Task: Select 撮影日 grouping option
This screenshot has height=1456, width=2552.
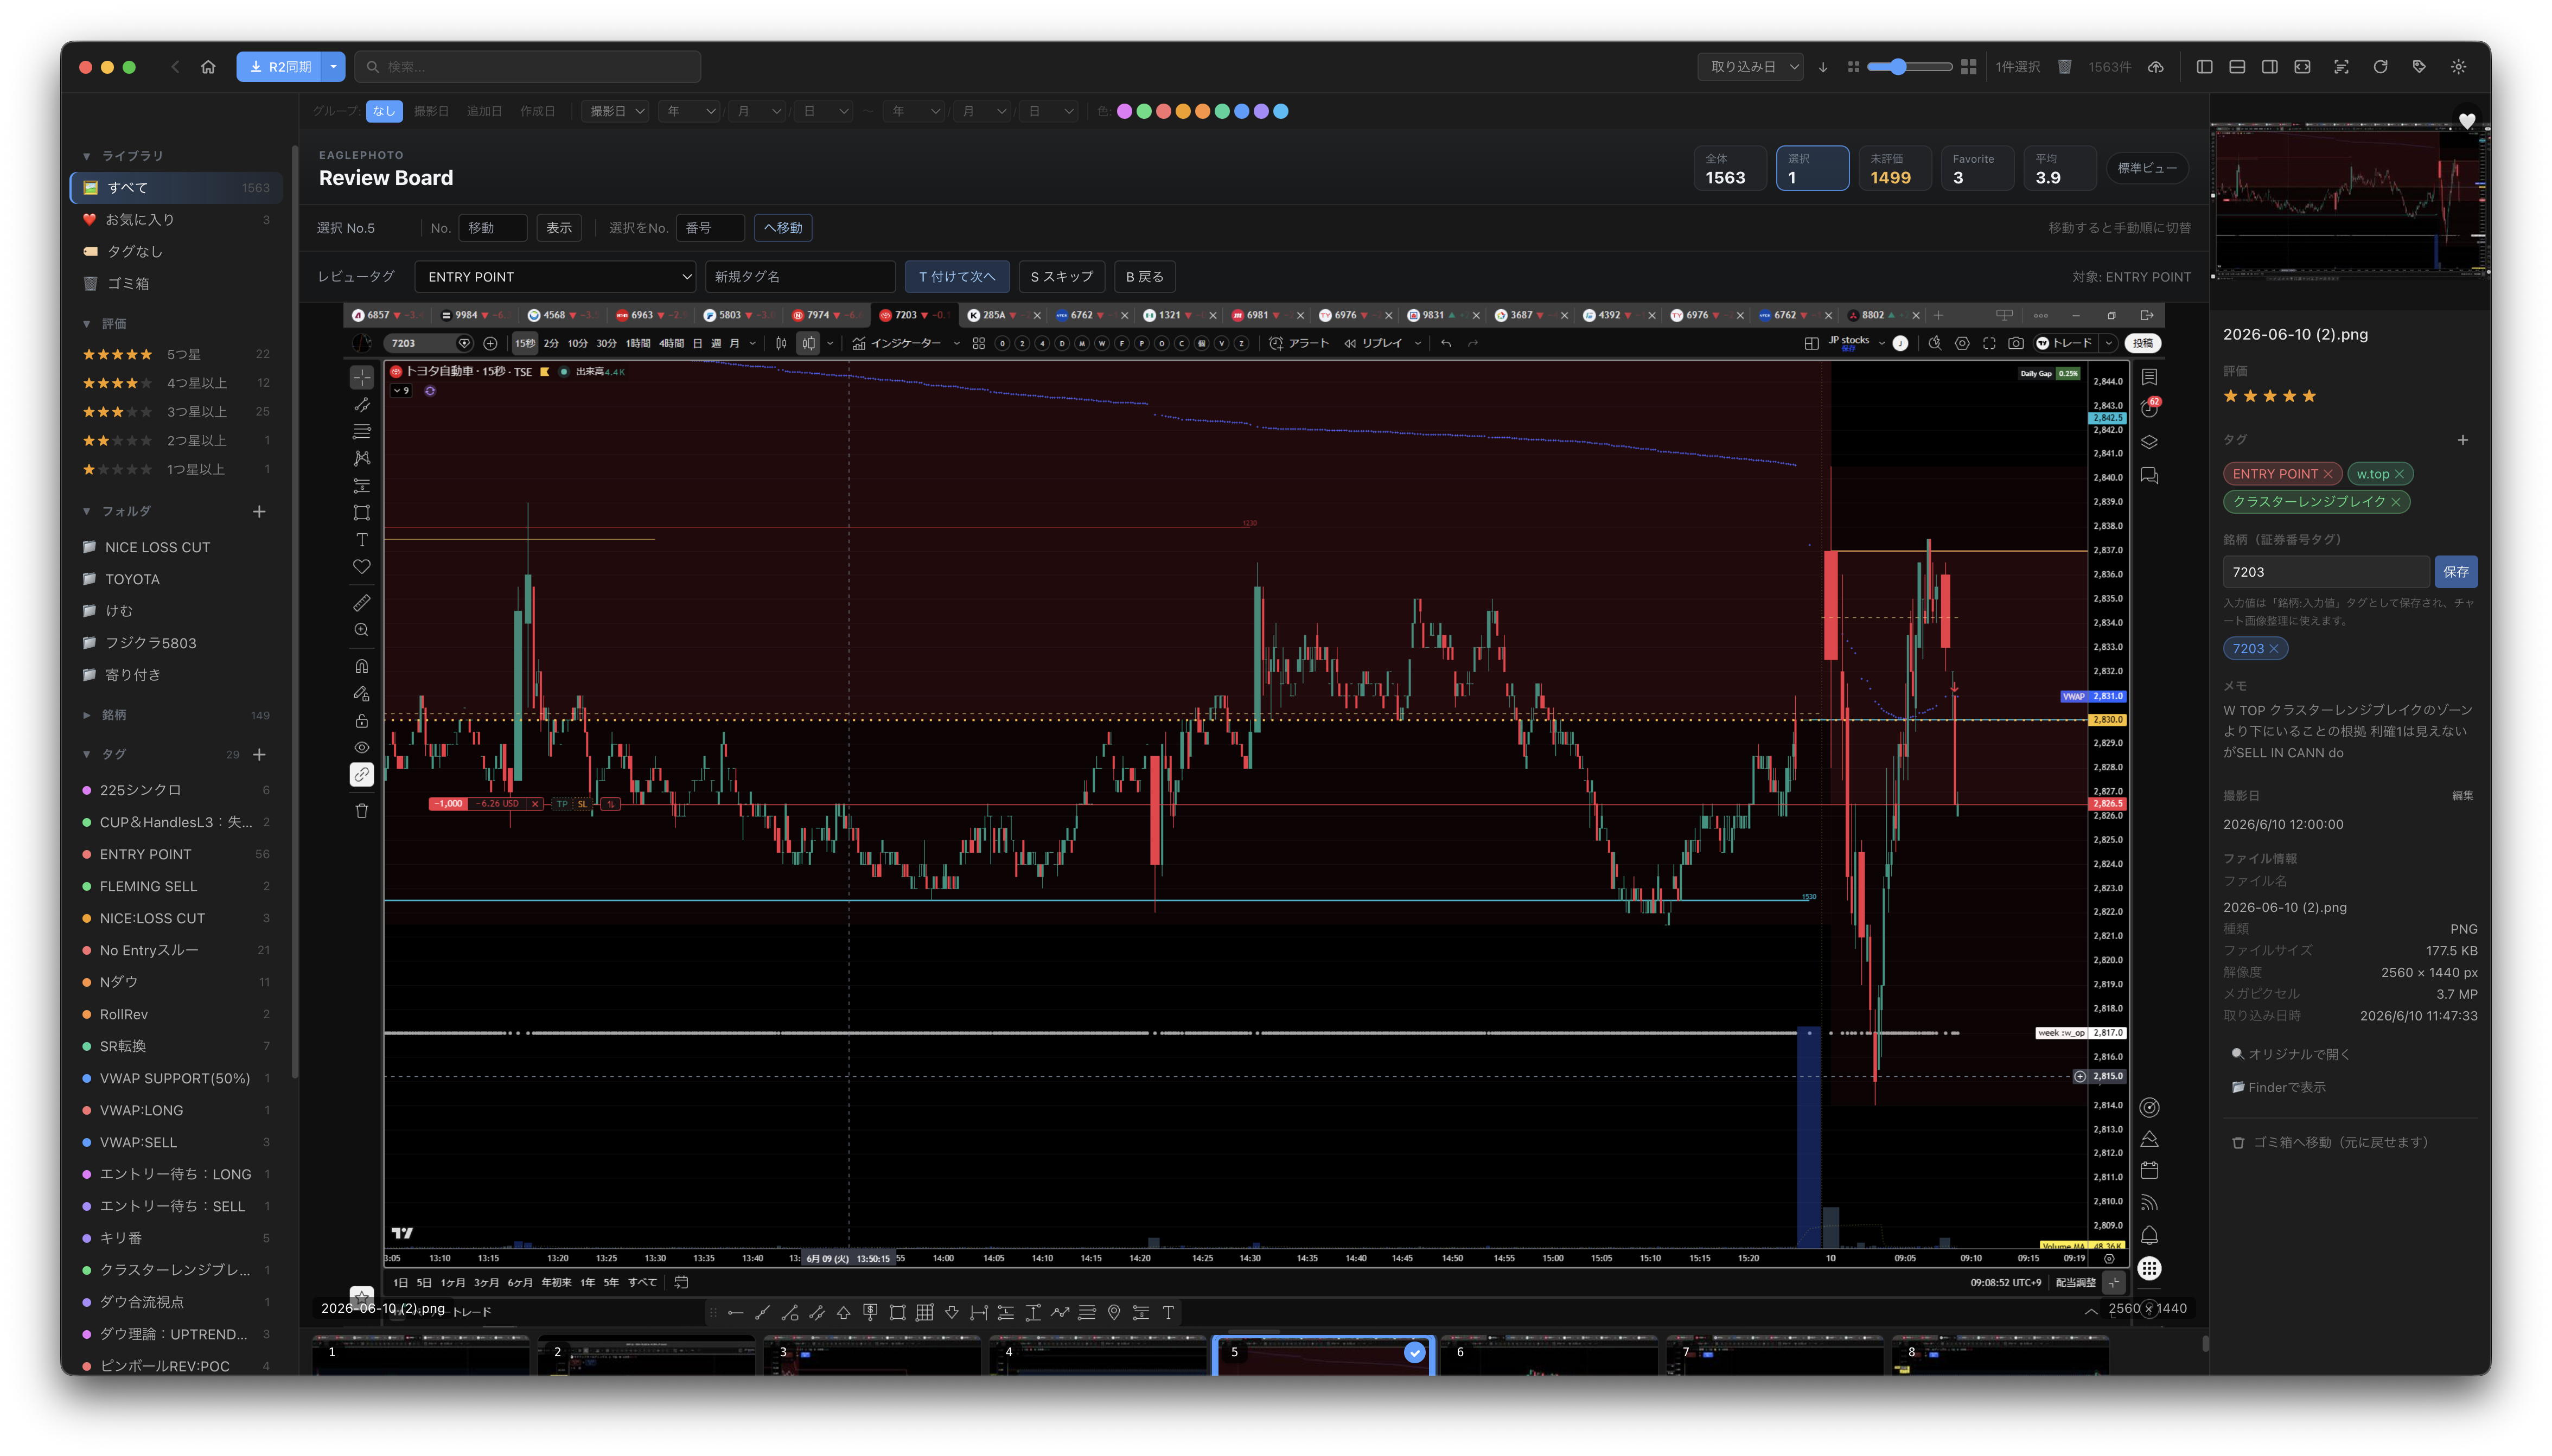Action: pyautogui.click(x=431, y=111)
